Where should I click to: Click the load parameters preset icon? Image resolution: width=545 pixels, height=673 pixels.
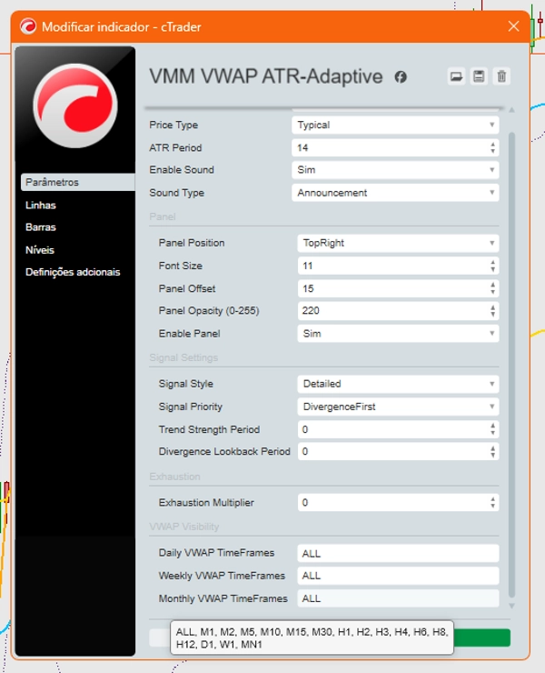[x=456, y=76]
